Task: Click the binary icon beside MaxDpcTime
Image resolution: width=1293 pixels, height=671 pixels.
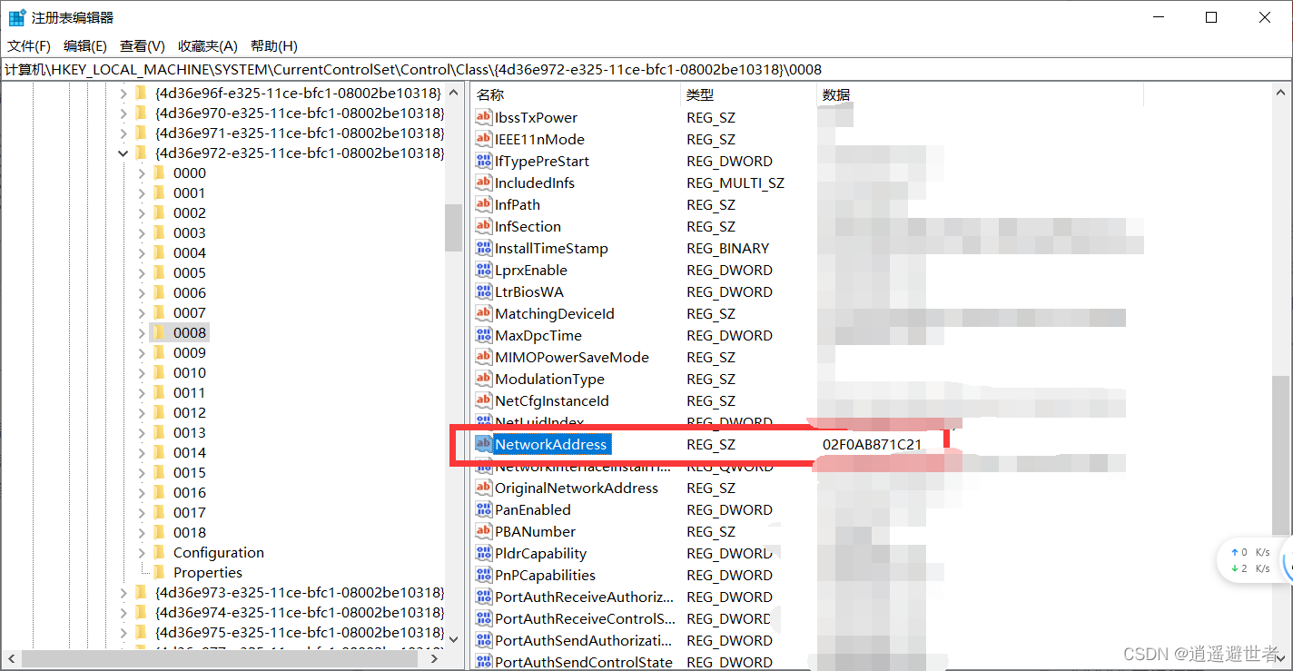Action: click(484, 335)
